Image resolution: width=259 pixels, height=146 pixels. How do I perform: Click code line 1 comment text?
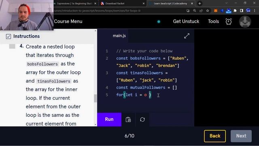144,51
